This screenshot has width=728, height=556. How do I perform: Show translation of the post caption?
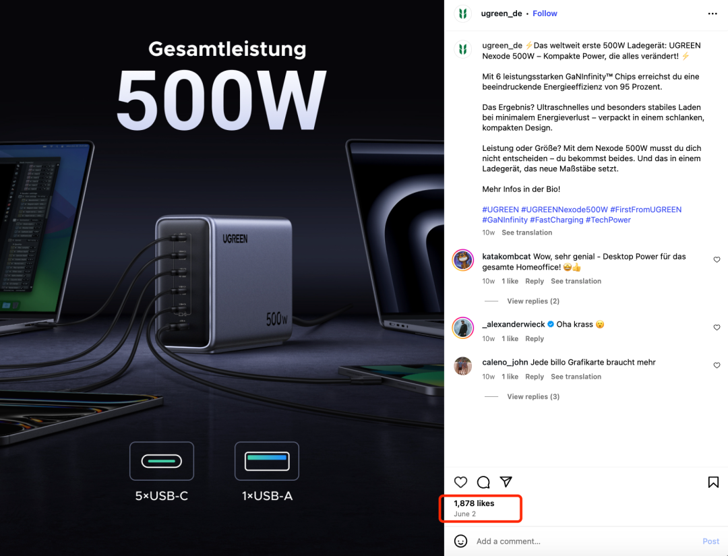(527, 233)
